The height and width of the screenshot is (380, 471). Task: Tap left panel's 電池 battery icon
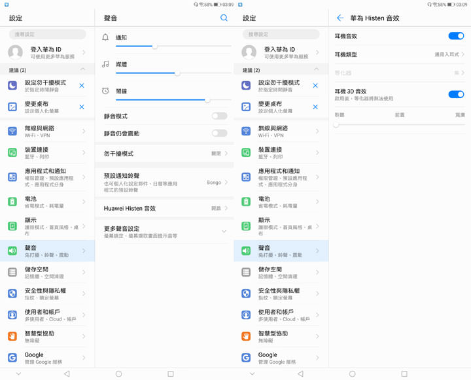(x=12, y=201)
